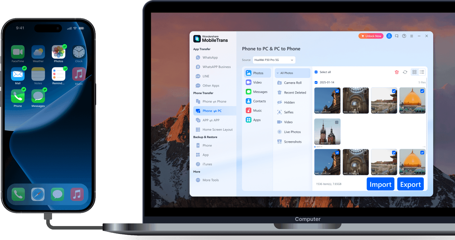The image size is (455, 240).
Task: Tap Safari icon in phone dock
Action: tap(38, 194)
